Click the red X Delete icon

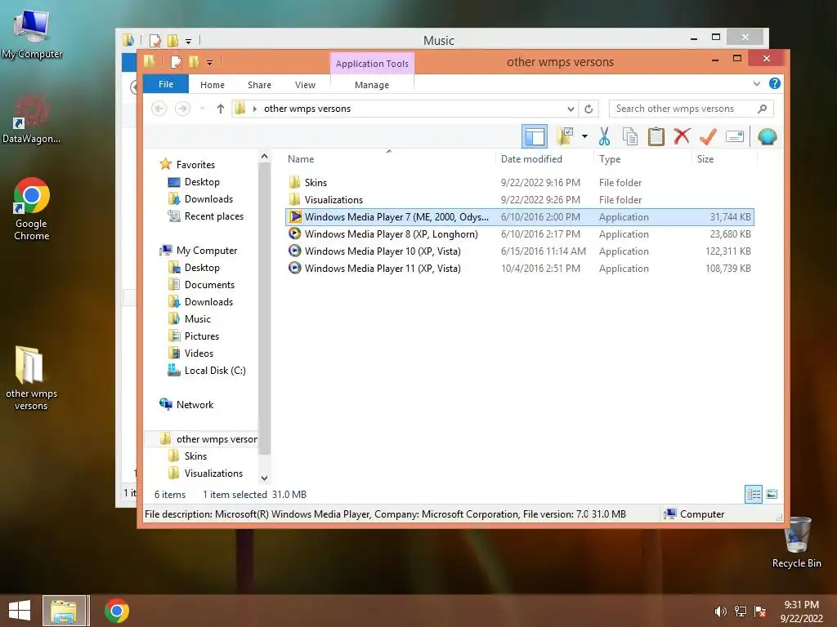pos(682,136)
